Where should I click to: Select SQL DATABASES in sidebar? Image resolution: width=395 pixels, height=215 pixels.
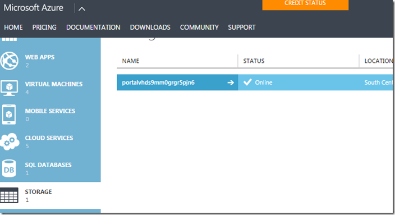pos(50,168)
